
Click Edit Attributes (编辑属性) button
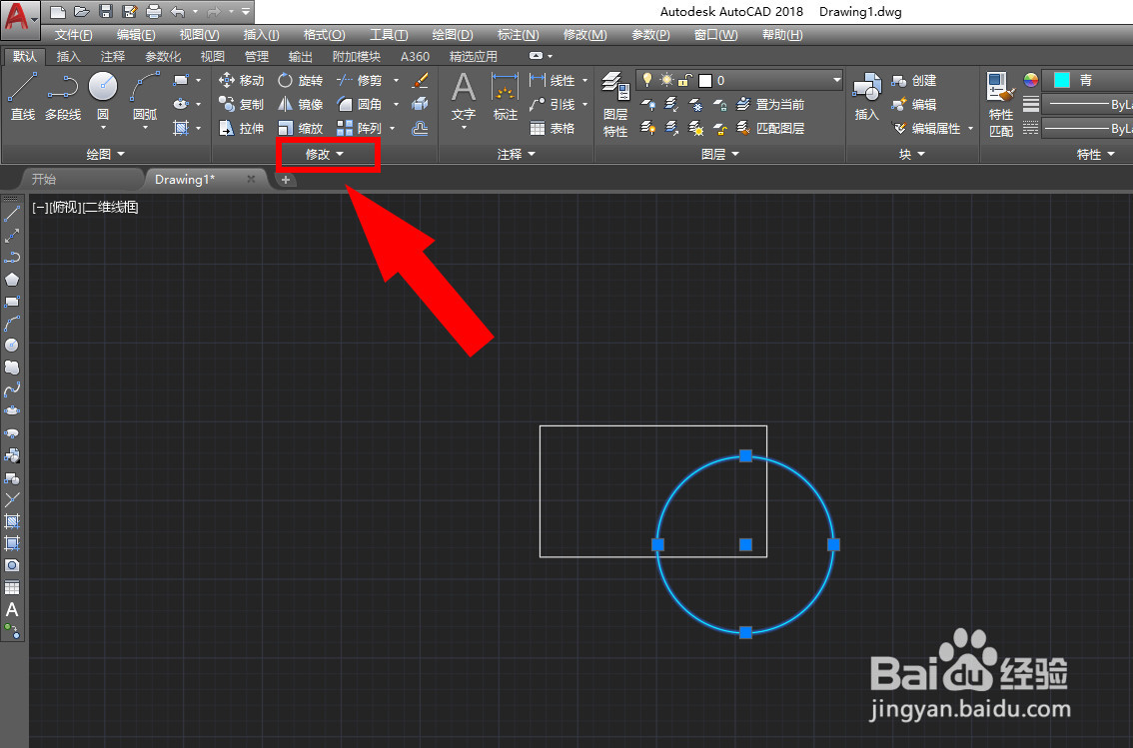[926, 128]
